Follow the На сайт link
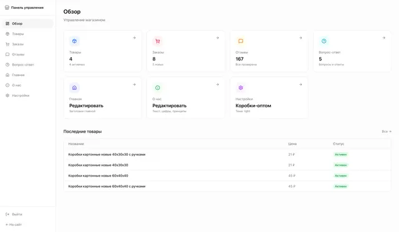 (x=14, y=225)
